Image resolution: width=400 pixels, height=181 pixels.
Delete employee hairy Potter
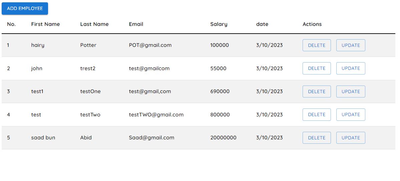[x=317, y=45]
